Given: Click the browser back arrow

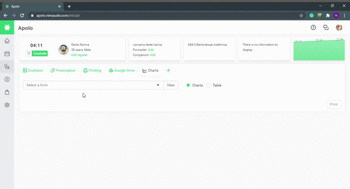Looking at the screenshot, I should (5, 15).
